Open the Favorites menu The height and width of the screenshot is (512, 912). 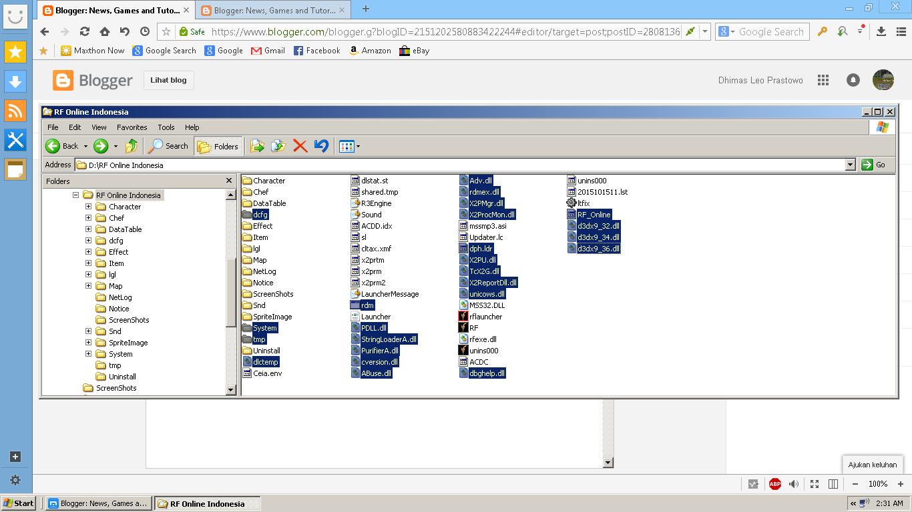(x=132, y=127)
